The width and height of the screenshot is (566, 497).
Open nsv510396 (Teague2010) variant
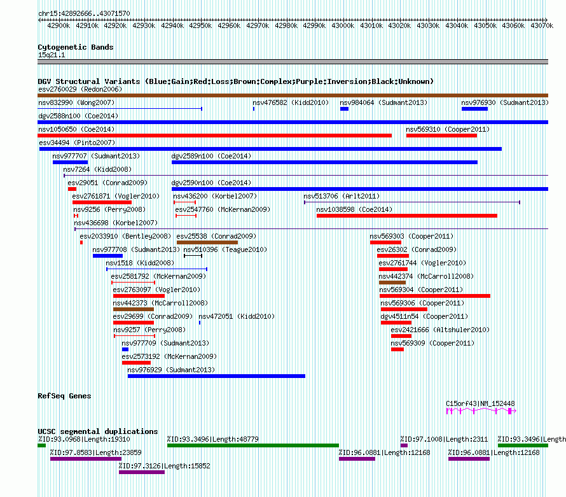pos(225,249)
